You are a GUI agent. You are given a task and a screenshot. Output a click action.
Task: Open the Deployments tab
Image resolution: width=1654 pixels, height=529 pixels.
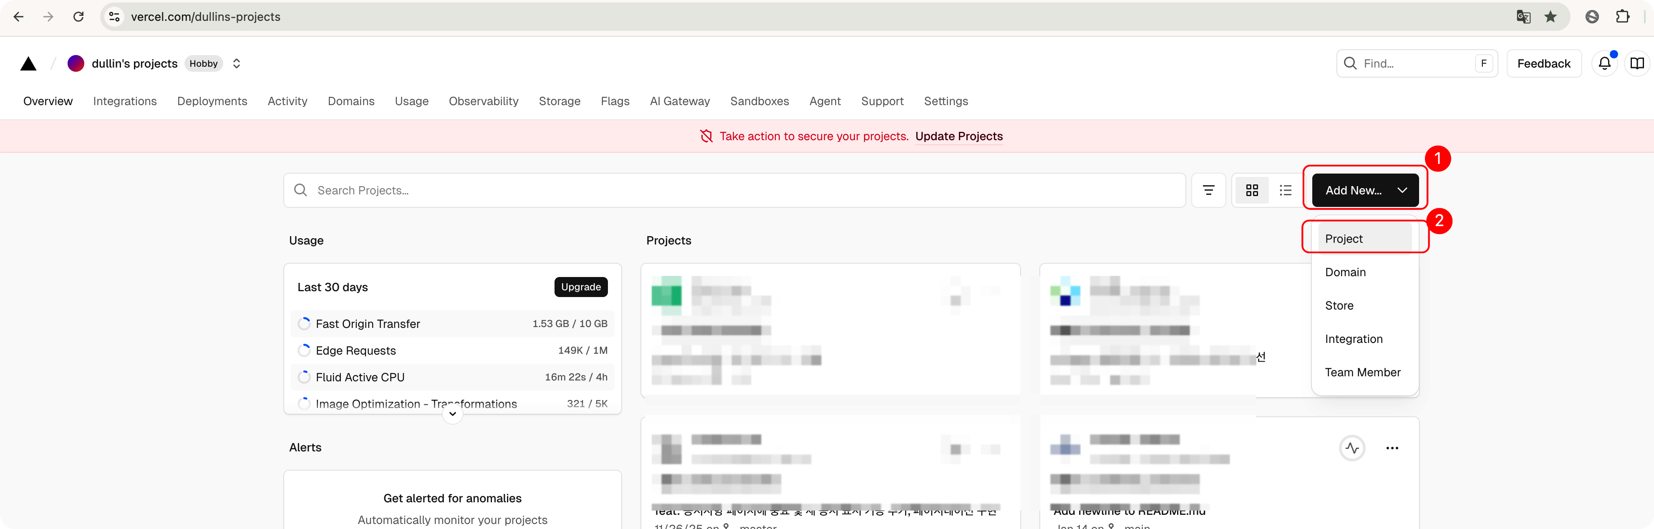[x=212, y=101]
